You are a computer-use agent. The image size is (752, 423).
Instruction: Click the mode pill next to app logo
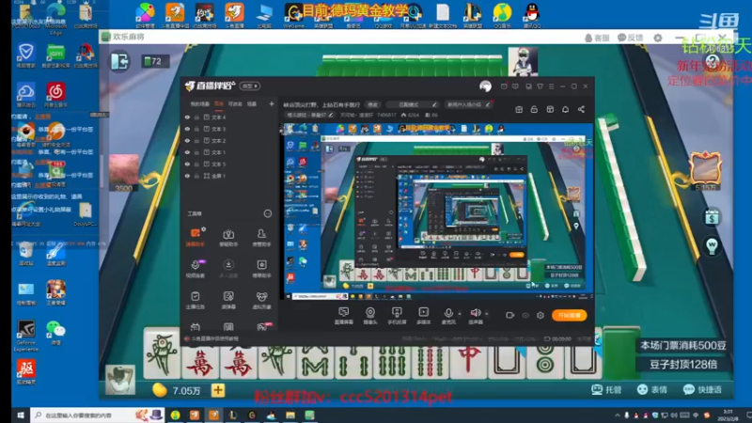click(249, 86)
